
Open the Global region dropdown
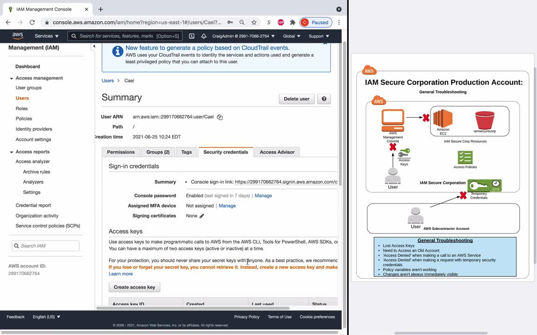pyautogui.click(x=291, y=36)
